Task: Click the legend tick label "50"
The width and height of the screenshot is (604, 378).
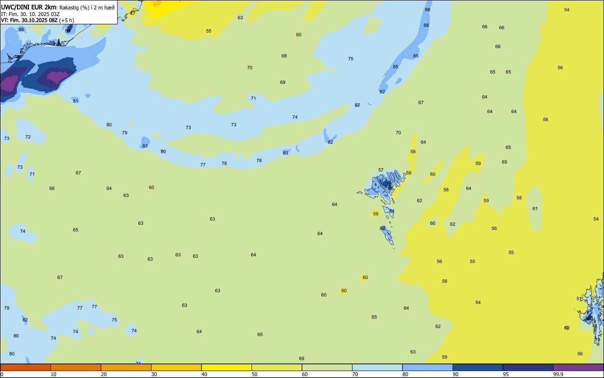Action: tap(254, 374)
